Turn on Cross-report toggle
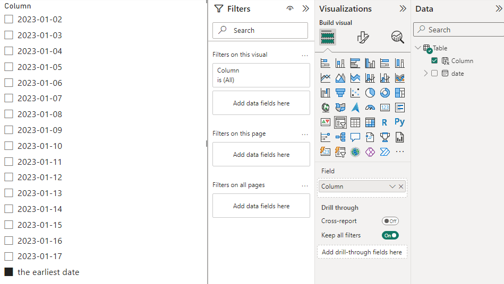This screenshot has height=284, width=504. pyautogui.click(x=390, y=221)
